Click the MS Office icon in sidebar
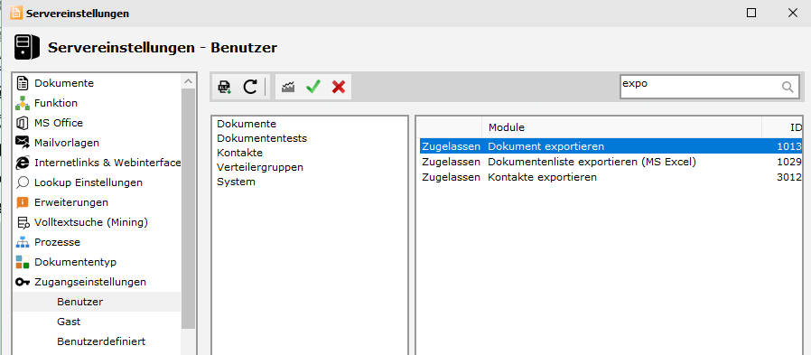 tap(23, 123)
